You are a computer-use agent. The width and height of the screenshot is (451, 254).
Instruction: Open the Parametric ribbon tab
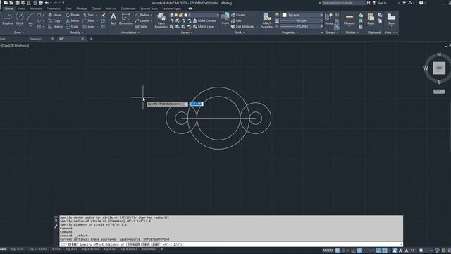pyautogui.click(x=54, y=8)
